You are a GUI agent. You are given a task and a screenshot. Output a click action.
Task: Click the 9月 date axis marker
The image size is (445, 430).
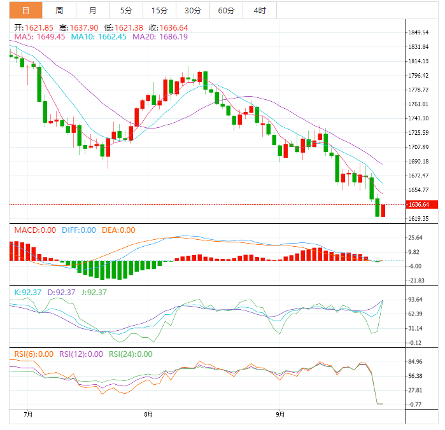280,415
